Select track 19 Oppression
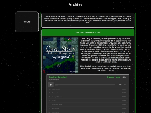 [x=88, y=93]
